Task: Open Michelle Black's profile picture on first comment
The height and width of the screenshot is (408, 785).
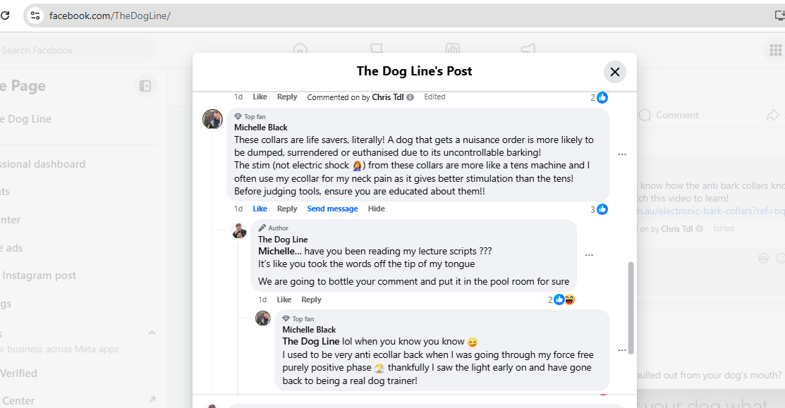Action: [212, 120]
